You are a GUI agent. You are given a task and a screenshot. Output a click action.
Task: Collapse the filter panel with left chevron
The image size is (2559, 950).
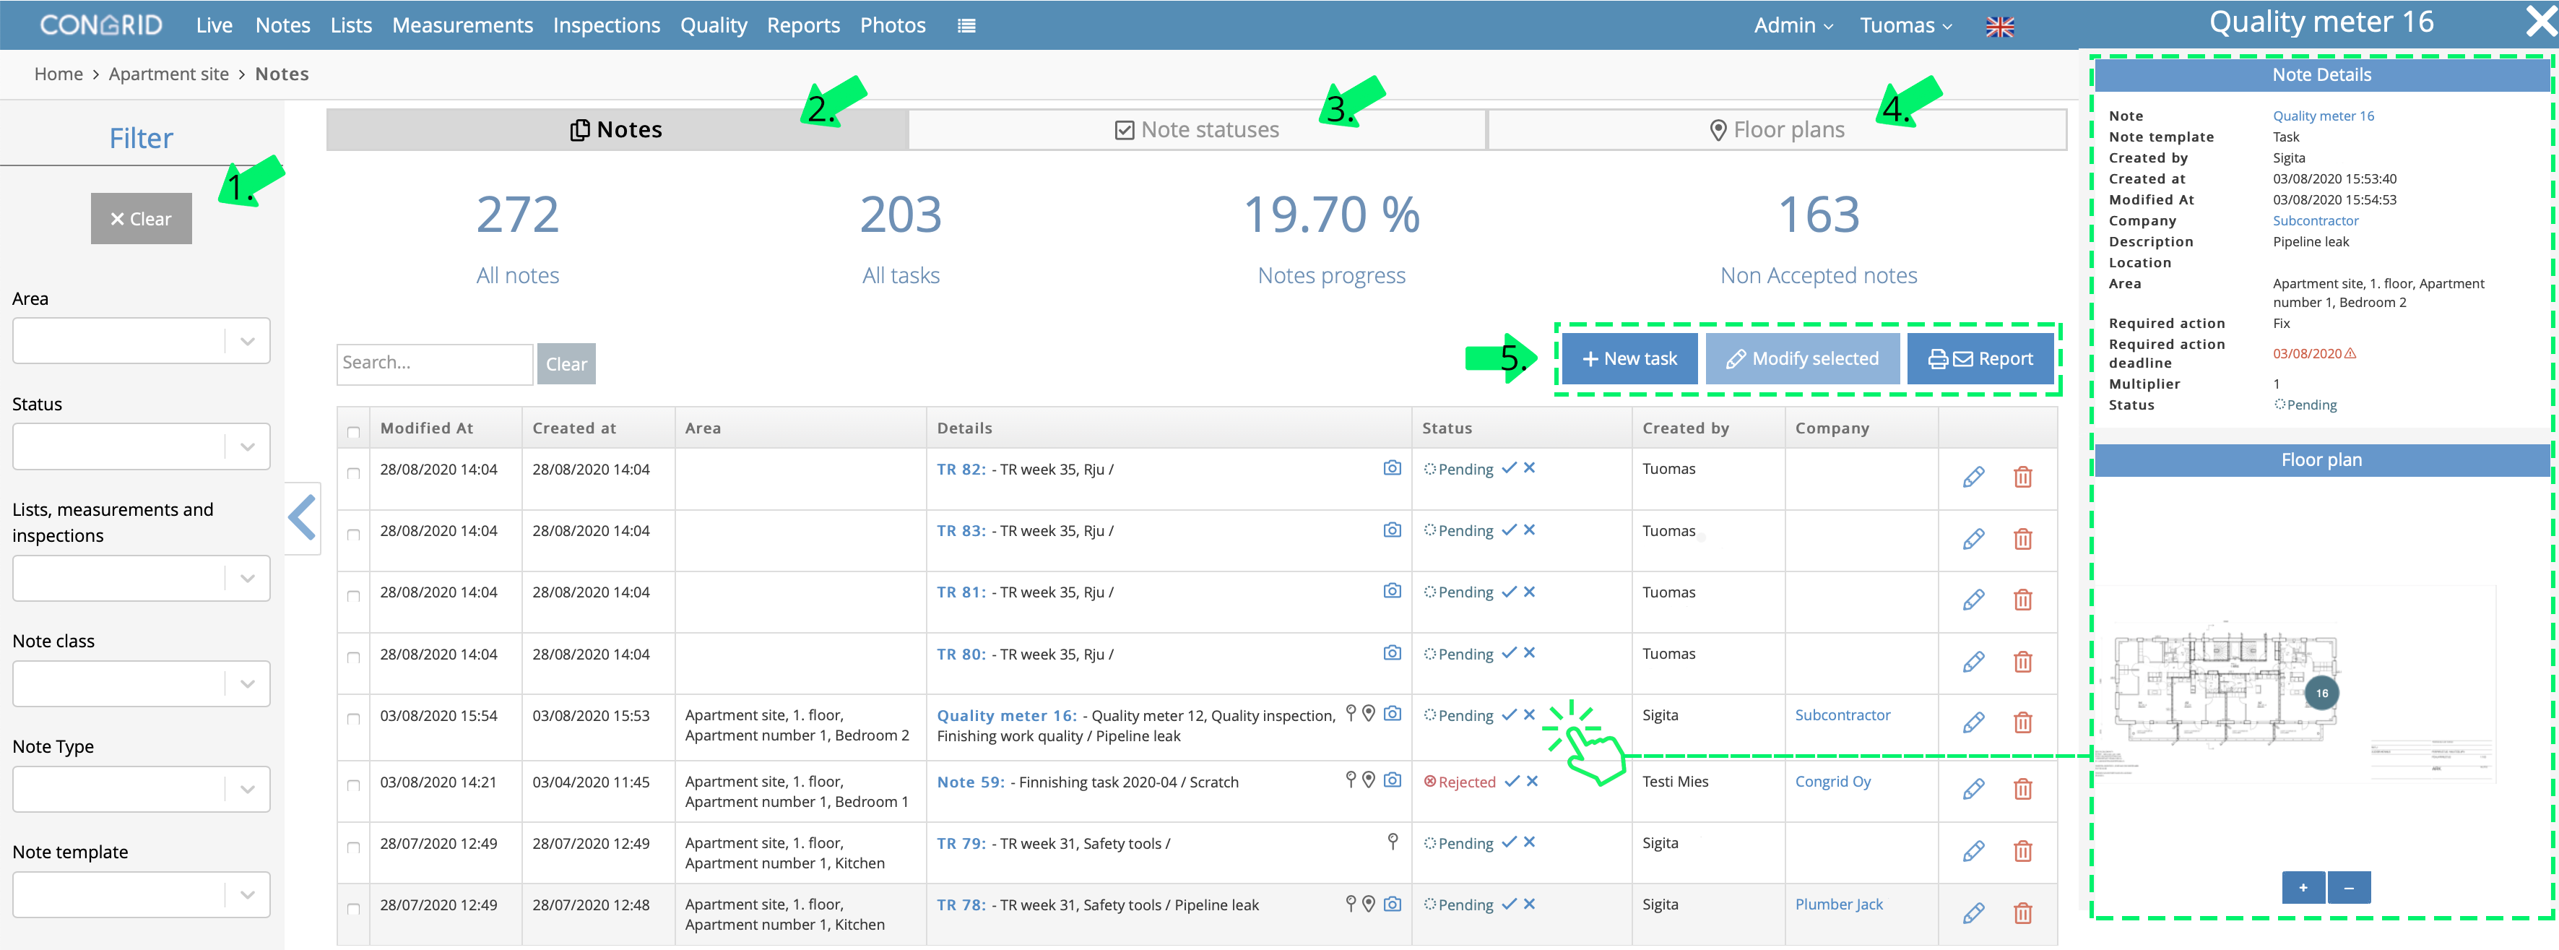[303, 518]
